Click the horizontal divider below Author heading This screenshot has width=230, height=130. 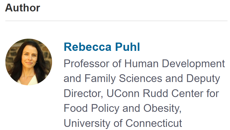[116, 21]
